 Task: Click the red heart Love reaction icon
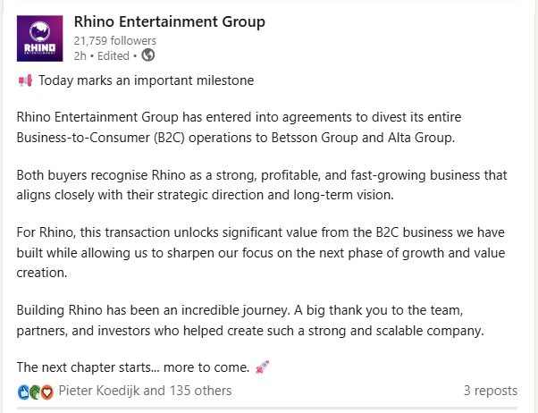[47, 391]
